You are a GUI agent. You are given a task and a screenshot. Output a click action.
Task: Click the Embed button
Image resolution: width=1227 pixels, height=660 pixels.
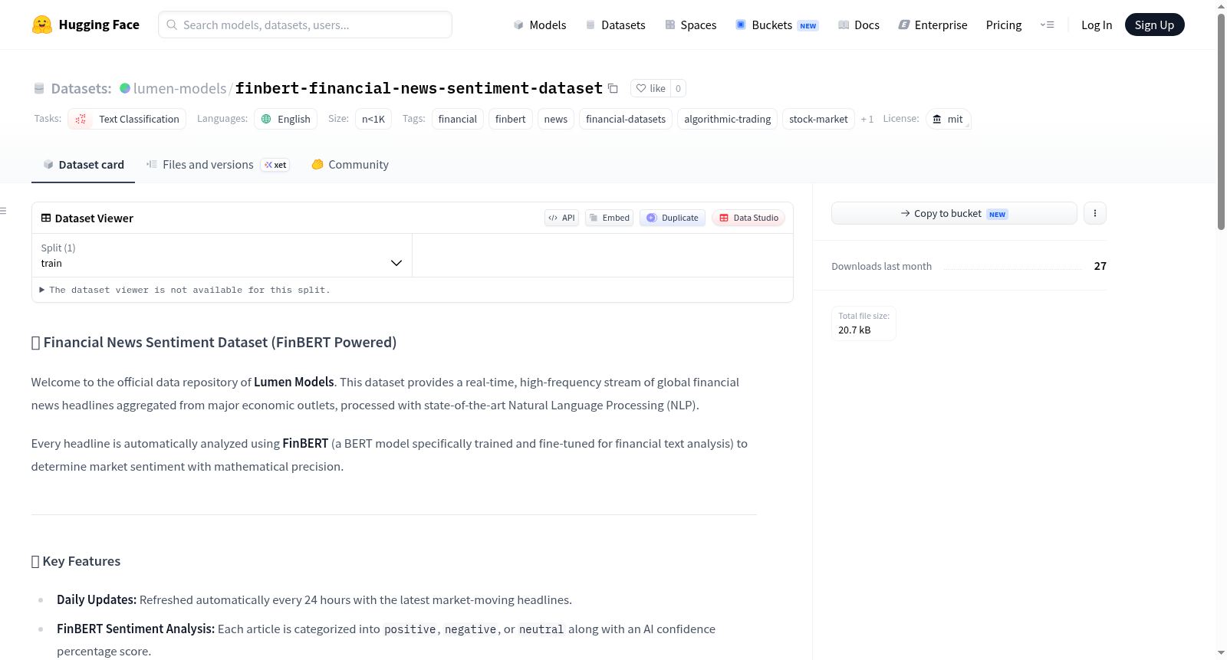(610, 218)
